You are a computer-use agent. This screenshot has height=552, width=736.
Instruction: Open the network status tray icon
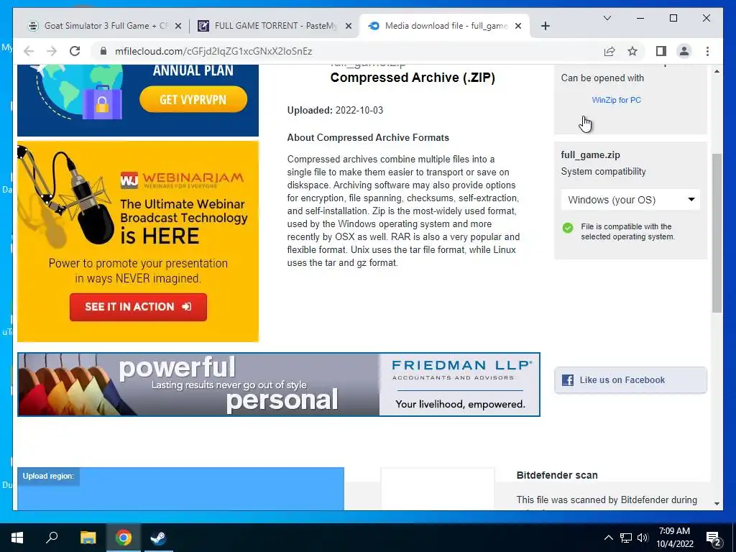click(x=626, y=538)
